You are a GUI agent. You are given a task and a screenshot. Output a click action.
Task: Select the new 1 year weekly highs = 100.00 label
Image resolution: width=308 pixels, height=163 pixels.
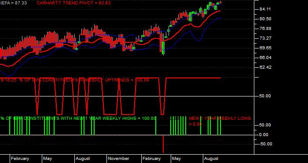point(78,119)
